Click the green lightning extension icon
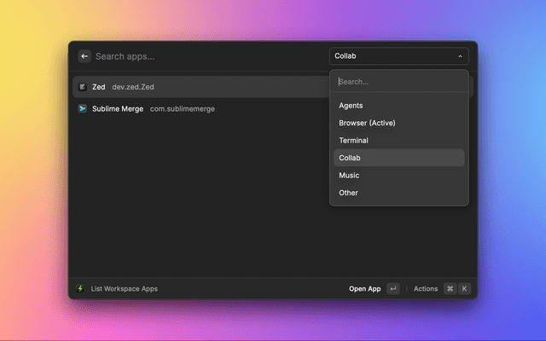 (x=80, y=288)
